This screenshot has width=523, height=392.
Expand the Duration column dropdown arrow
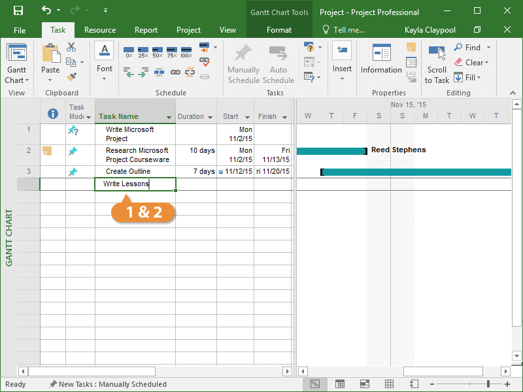pos(210,117)
